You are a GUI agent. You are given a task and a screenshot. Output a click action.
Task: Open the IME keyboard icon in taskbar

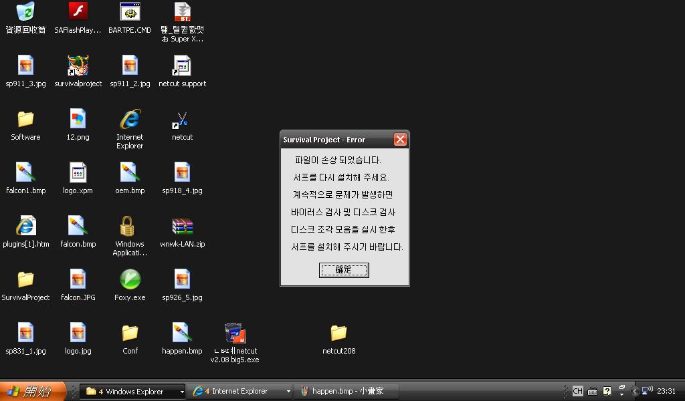point(593,392)
